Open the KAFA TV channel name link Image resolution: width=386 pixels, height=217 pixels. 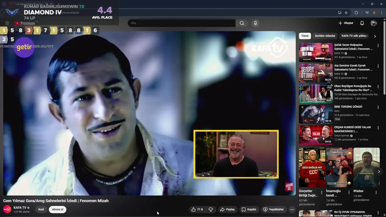click(20, 208)
